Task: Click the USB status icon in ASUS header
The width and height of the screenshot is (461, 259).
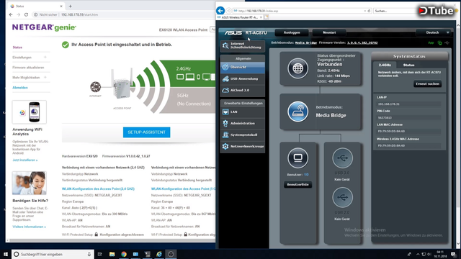Action: (x=447, y=43)
